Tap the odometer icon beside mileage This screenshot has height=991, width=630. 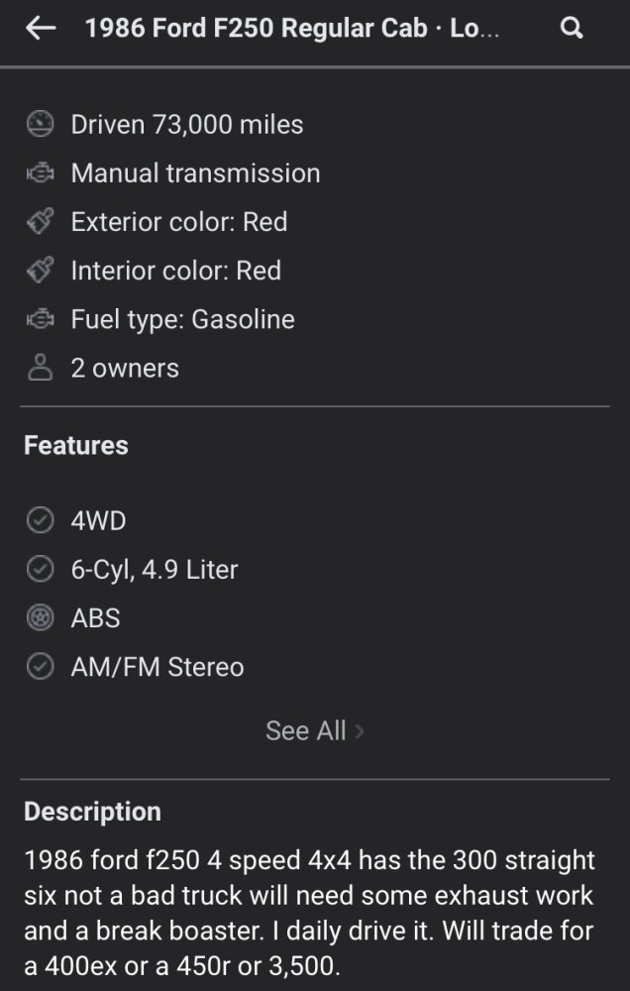[x=41, y=124]
